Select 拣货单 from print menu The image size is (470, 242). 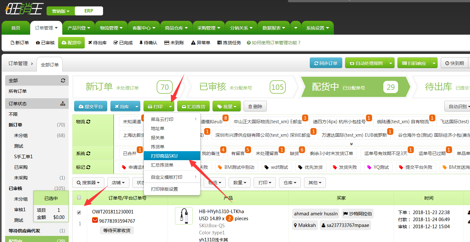tap(172, 147)
